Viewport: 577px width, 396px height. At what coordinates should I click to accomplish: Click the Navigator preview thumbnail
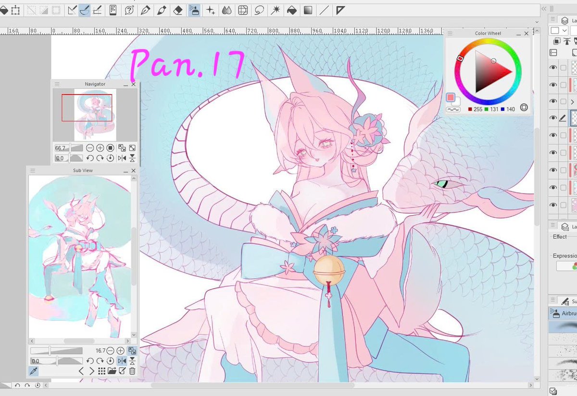pyautogui.click(x=95, y=114)
